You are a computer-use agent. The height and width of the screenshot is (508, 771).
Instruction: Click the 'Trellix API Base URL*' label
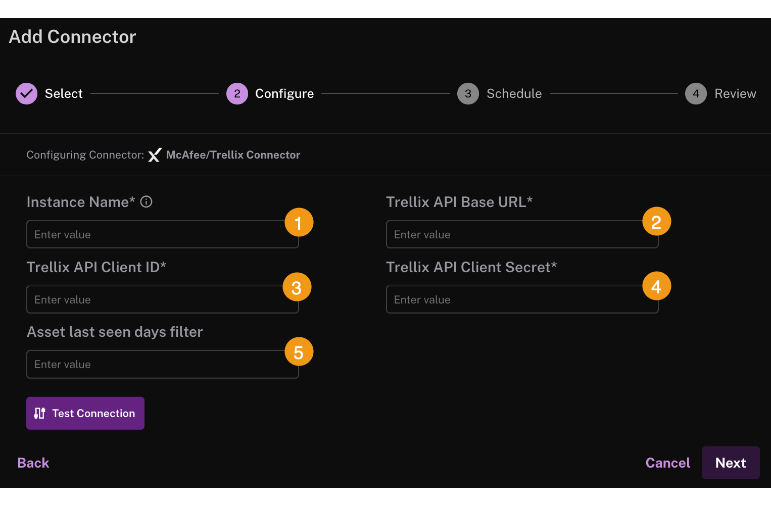[459, 202]
